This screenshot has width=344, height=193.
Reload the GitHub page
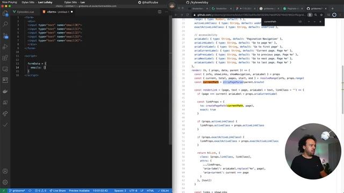click(188, 15)
